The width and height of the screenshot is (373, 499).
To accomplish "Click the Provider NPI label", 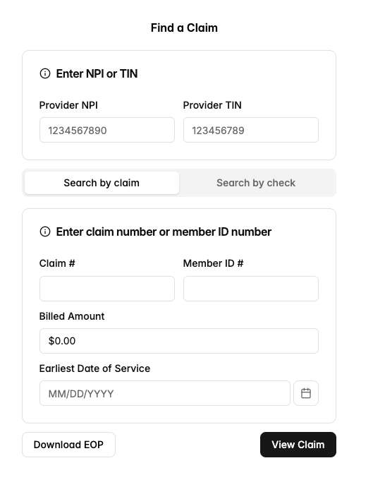I will pyautogui.click(x=68, y=105).
